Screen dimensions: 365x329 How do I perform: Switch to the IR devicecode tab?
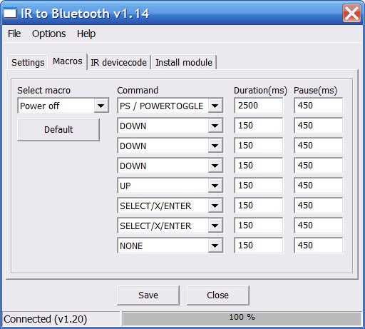pos(118,63)
